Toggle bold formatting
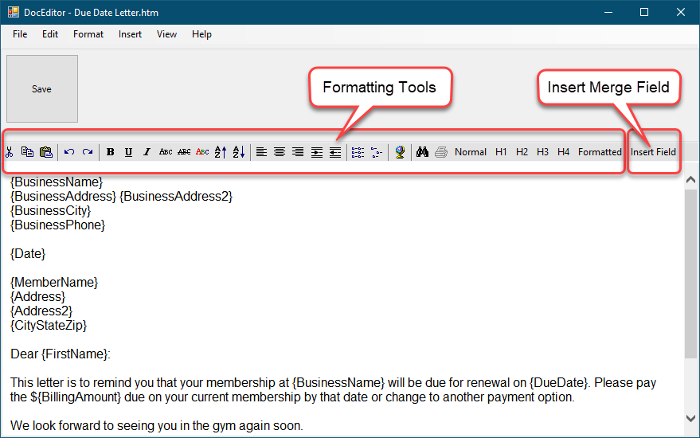Viewport: 700px width, 438px height. tap(111, 152)
